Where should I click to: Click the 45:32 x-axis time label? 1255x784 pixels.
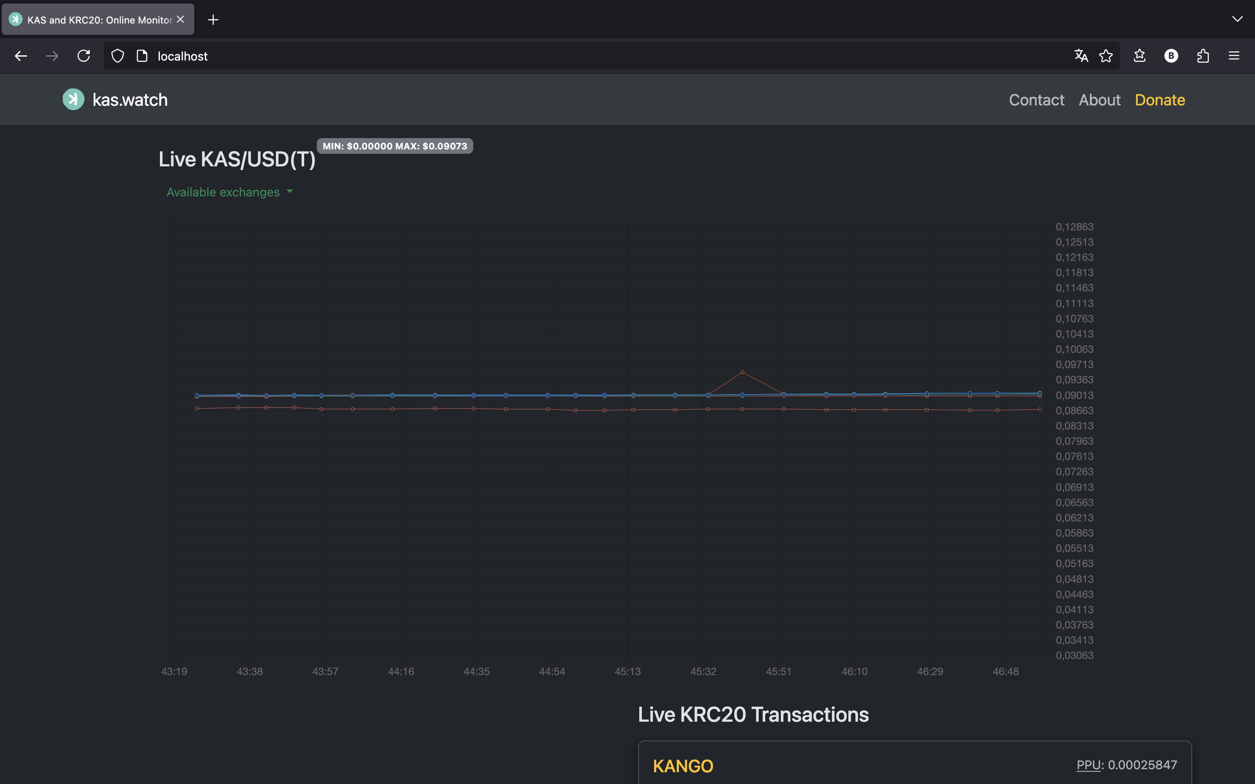pos(703,672)
